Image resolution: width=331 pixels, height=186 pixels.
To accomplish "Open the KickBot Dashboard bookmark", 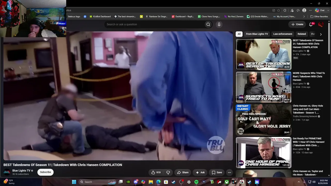I will [x=100, y=17].
